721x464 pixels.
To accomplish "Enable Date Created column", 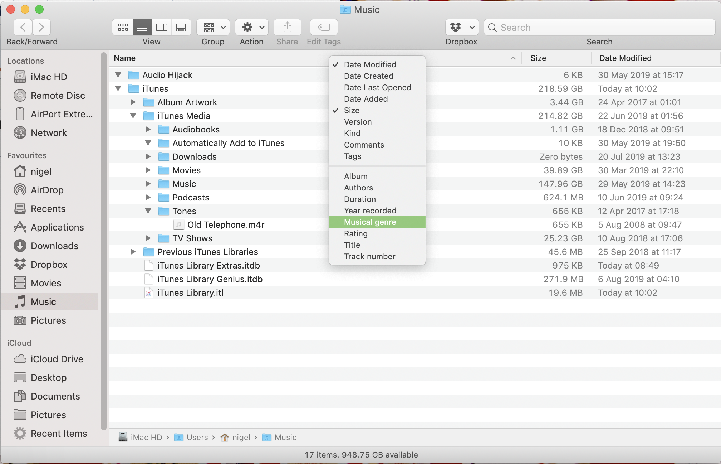I will (x=377, y=76).
